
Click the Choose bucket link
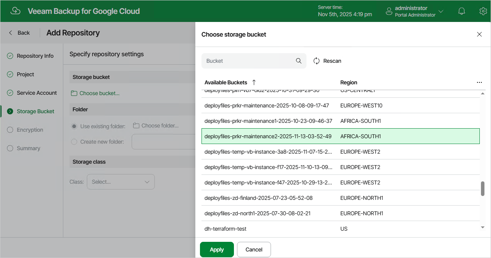click(x=95, y=93)
